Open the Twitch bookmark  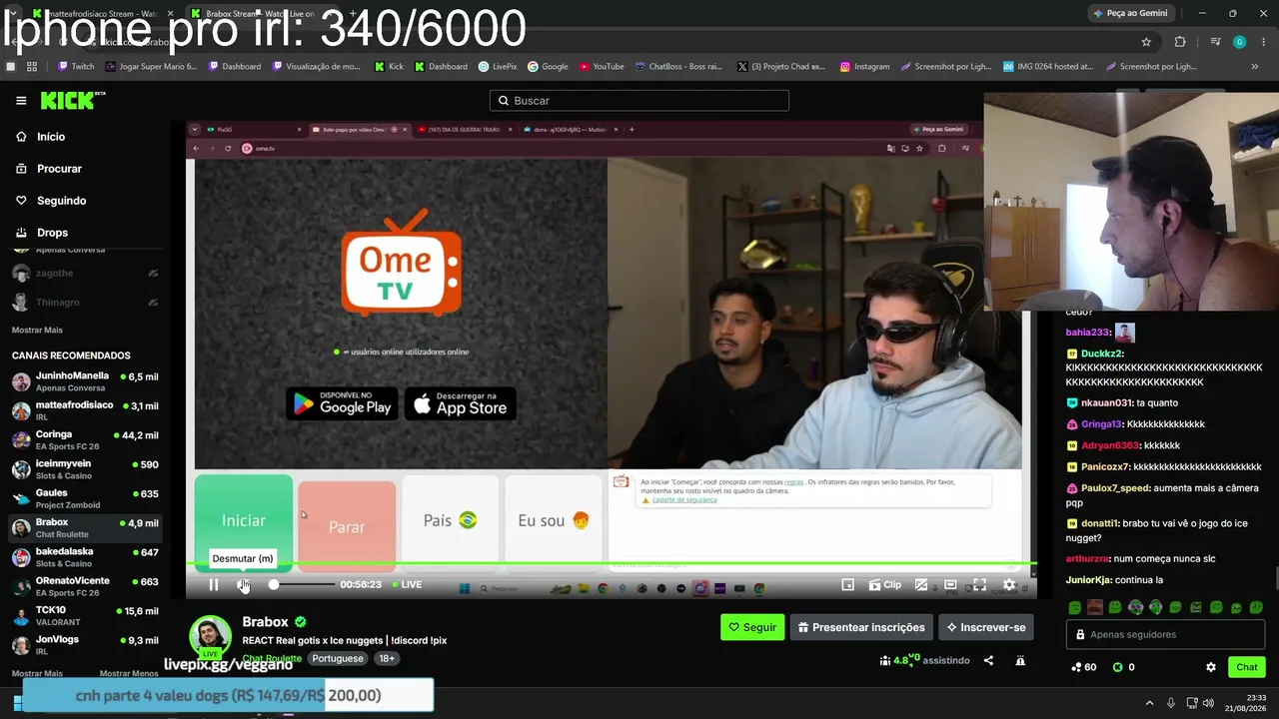[x=76, y=67]
